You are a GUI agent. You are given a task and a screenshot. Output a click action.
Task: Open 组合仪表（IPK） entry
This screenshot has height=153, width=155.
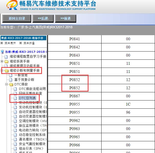tap(31, 148)
